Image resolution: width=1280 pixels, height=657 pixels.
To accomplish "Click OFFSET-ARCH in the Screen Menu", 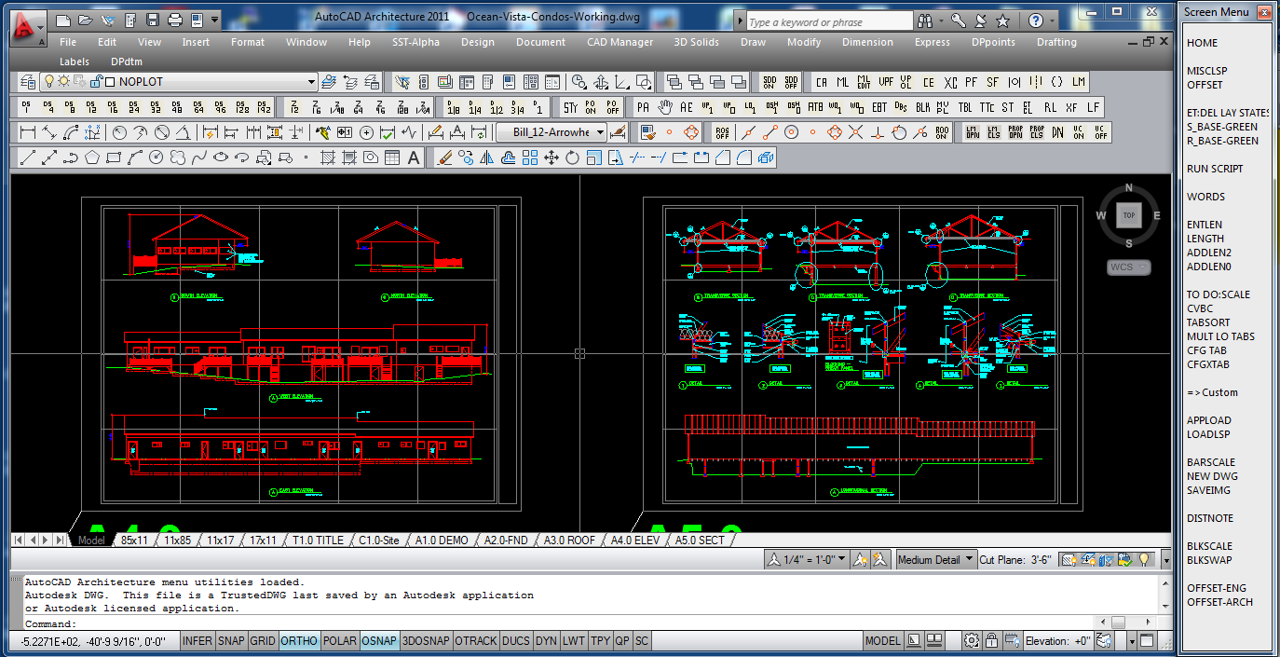I will (x=1220, y=602).
